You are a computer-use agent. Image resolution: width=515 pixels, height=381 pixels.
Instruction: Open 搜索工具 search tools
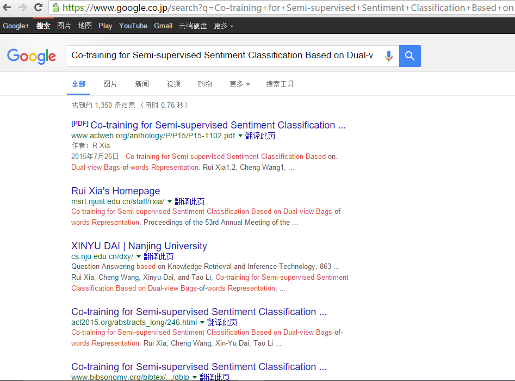pyautogui.click(x=280, y=84)
